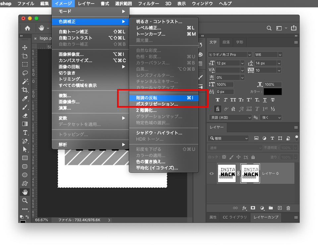
Task: Select the Pen tool
Action: 25,141
